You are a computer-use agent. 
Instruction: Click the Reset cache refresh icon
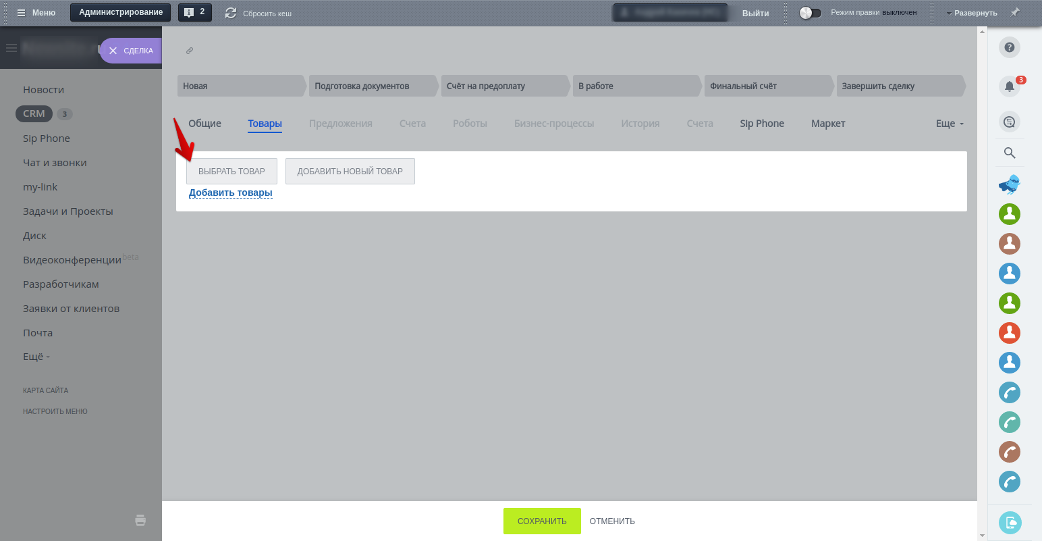231,13
